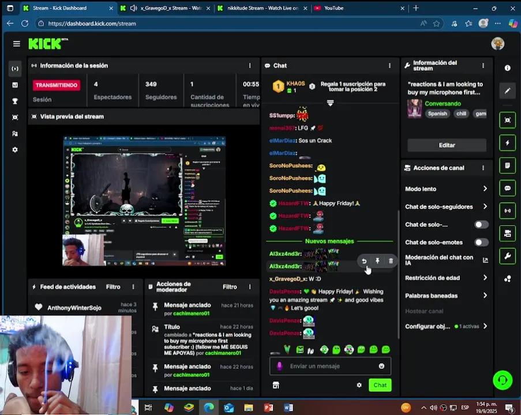Toggle the Chat de solo-... switch

(481, 225)
